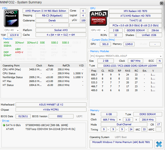Click the Logical processors count field
Screen dimensions: 165x150
83,16
